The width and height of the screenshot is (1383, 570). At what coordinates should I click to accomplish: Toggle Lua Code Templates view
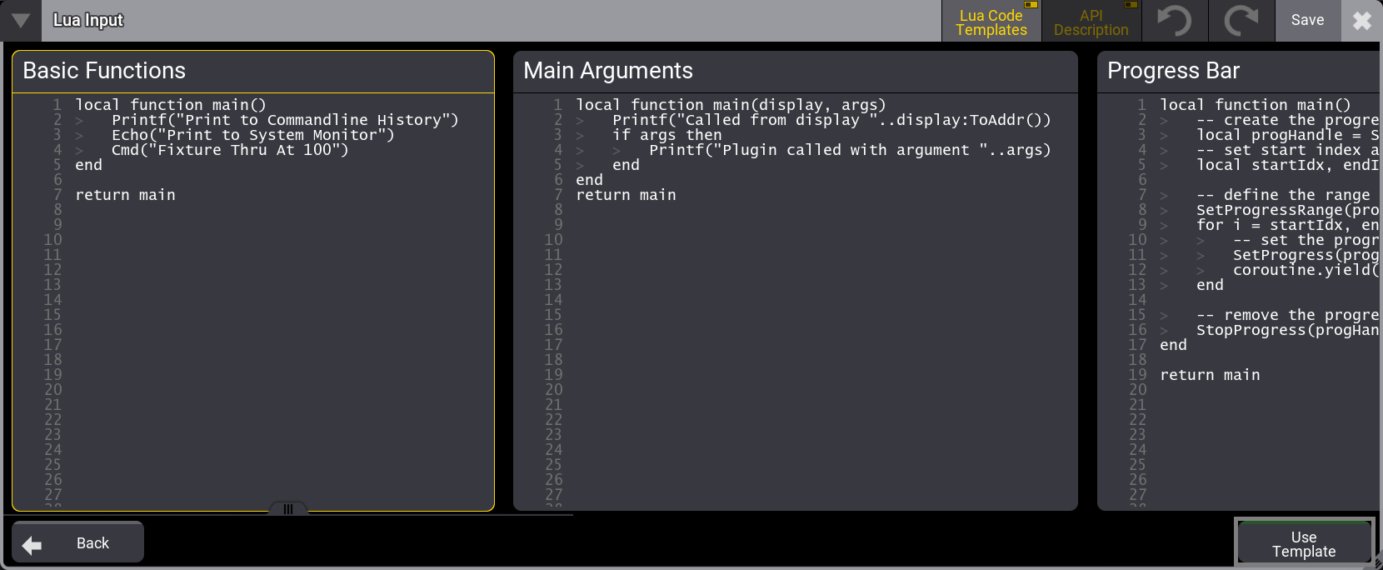tap(991, 22)
